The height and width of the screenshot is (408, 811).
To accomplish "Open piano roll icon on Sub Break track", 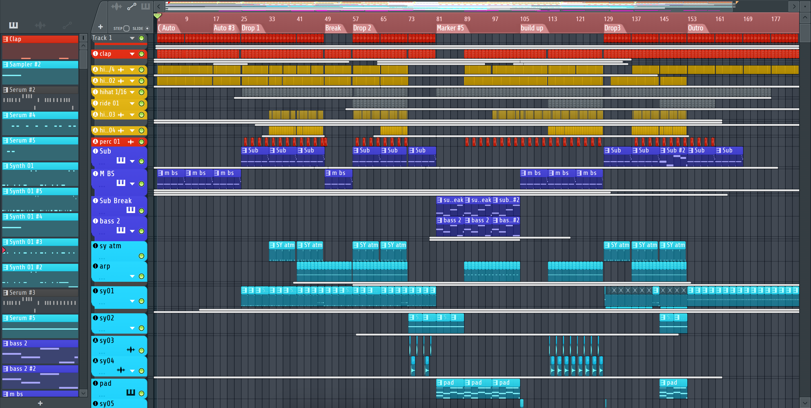I will [131, 210].
